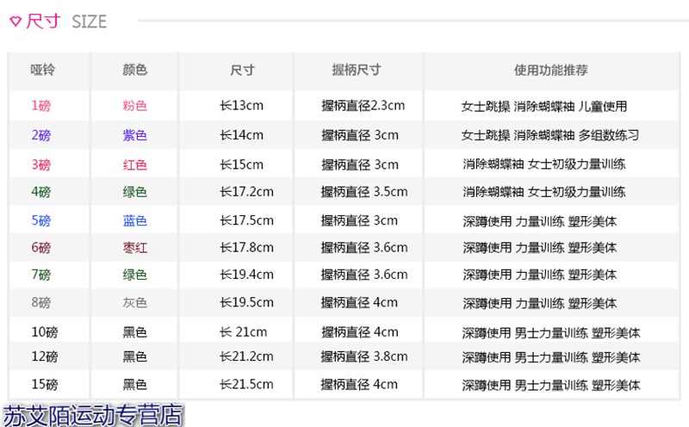Select the 颜色 column header
The image size is (689, 427).
point(135,71)
